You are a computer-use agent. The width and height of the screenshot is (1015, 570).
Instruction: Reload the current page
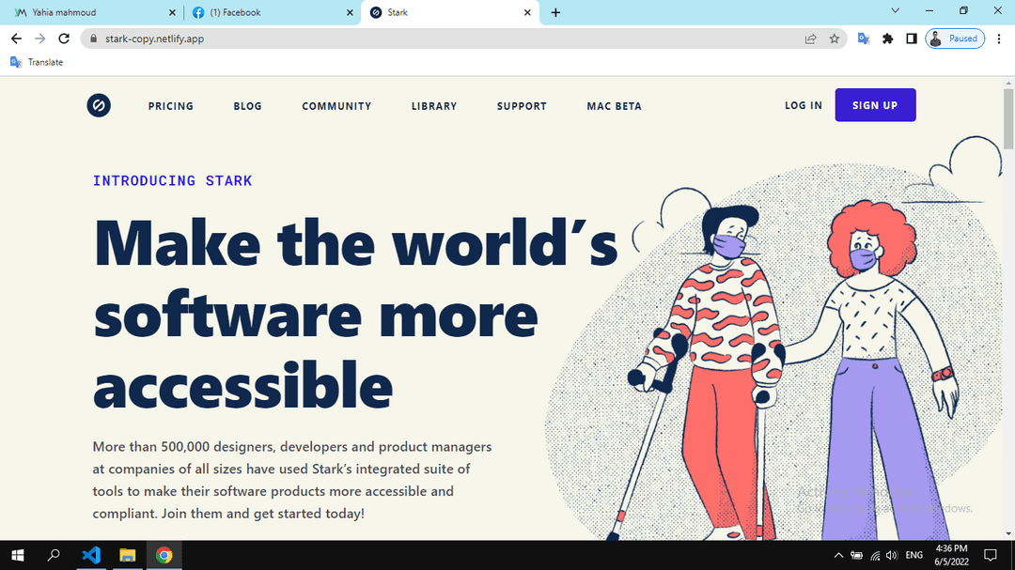click(x=64, y=39)
